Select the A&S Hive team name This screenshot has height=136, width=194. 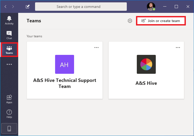click(x=146, y=83)
